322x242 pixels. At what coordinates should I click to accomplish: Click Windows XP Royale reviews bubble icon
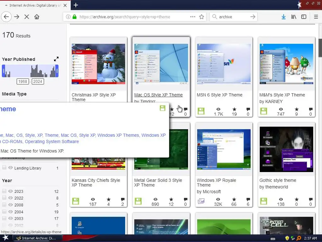point(248,199)
